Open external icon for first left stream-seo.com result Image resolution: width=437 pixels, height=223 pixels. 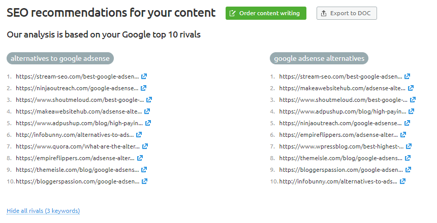pos(144,77)
